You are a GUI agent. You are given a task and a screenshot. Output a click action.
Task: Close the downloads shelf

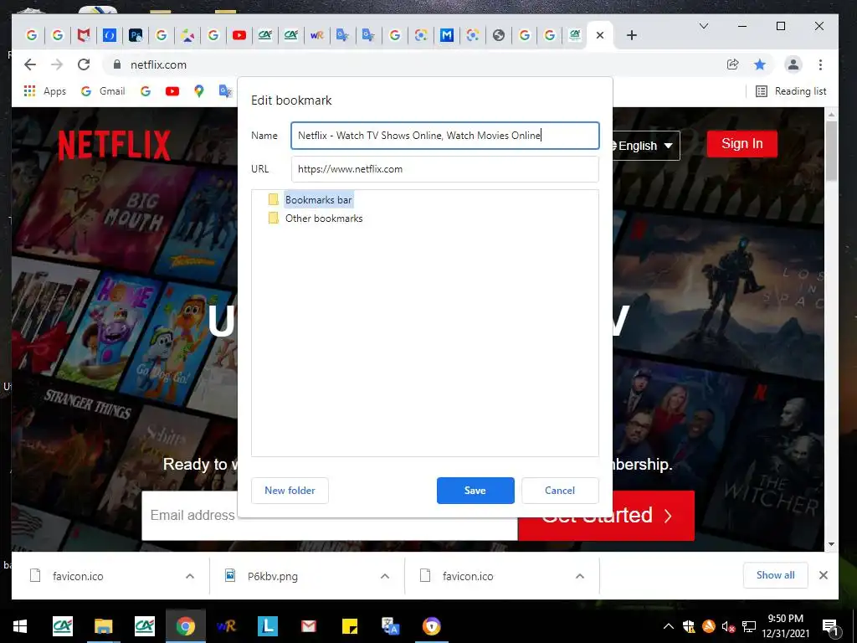[x=824, y=575]
